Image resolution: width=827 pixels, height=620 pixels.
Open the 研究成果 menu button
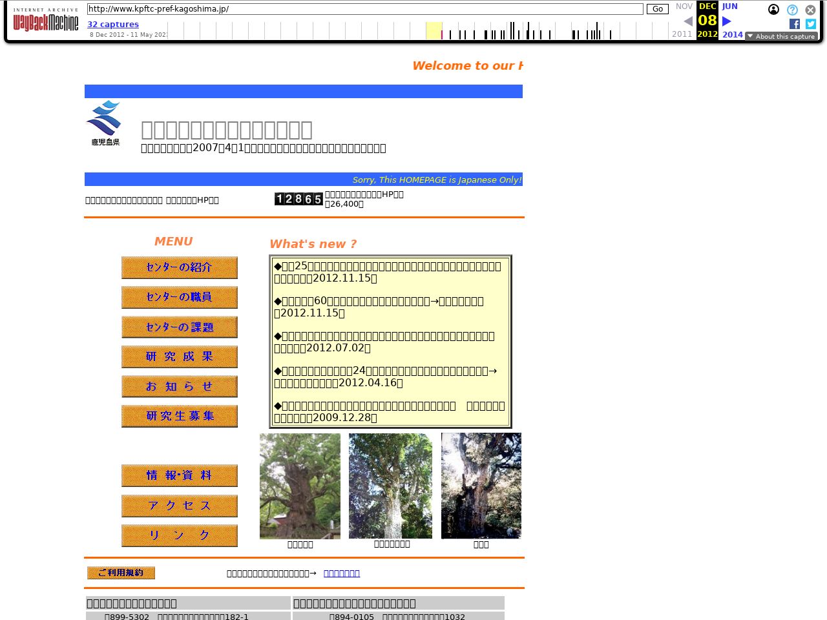[x=179, y=356]
